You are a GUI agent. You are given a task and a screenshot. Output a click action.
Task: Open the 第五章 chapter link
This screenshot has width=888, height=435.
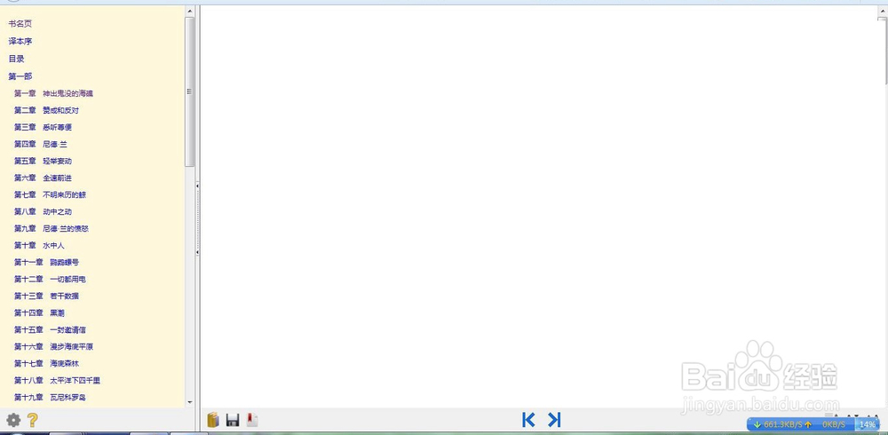click(x=43, y=162)
